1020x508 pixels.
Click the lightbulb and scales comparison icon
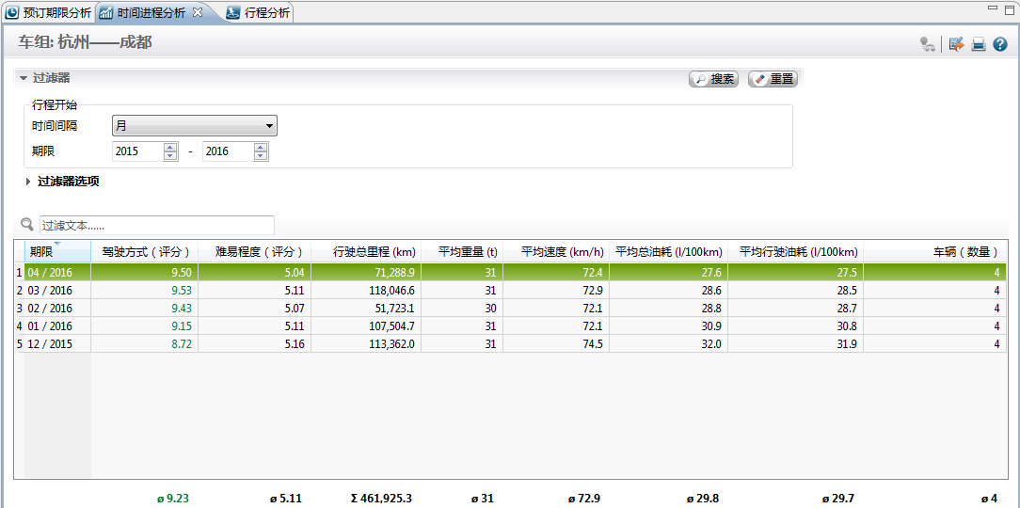click(x=928, y=44)
